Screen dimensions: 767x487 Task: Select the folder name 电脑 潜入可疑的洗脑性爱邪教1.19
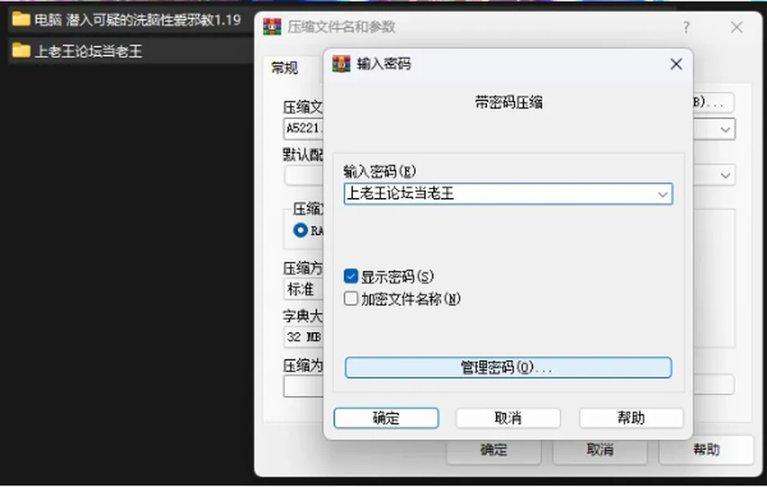pos(138,20)
